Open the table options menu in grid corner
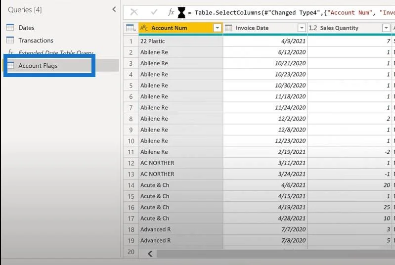This screenshot has height=265, width=395. click(x=131, y=28)
